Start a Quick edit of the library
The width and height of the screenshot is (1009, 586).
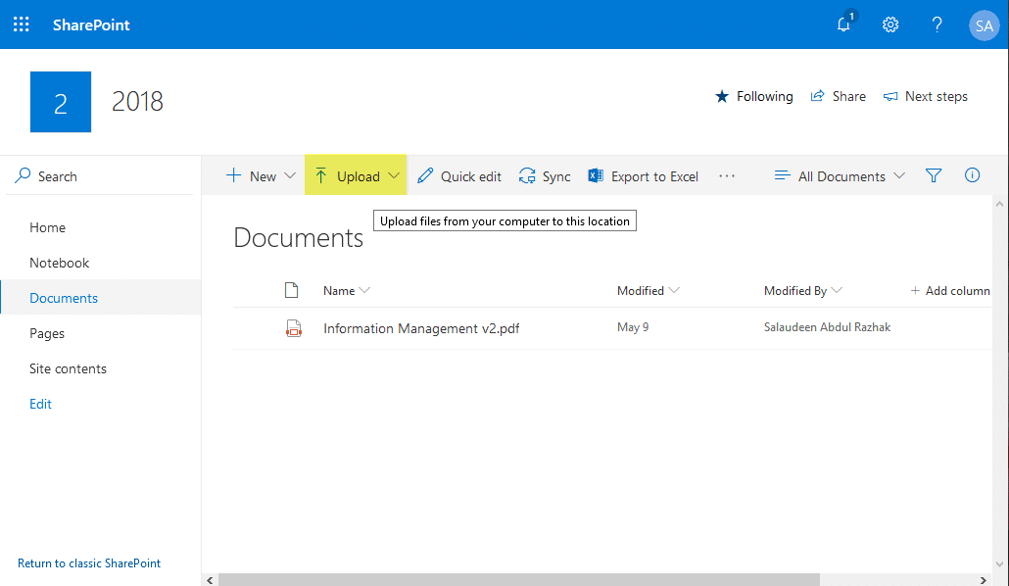(x=458, y=175)
